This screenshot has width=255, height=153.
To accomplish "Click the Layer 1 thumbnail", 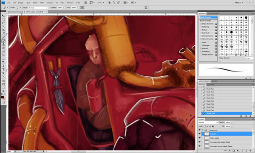I will pos(207,134).
